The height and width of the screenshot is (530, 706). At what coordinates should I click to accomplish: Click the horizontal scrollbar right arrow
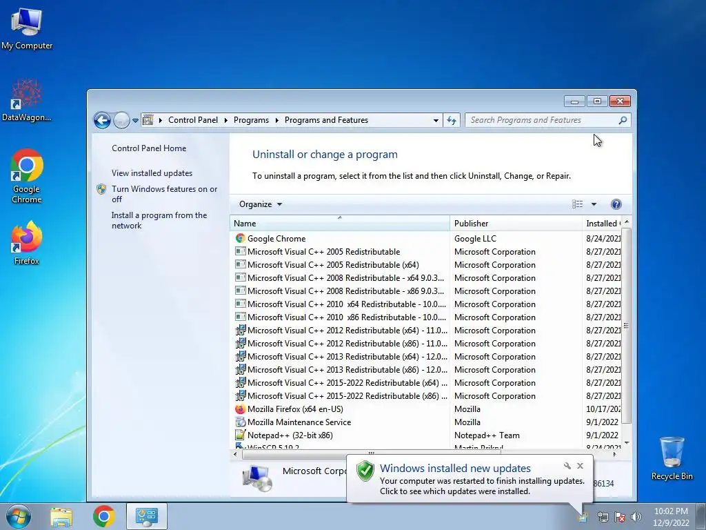click(x=615, y=454)
